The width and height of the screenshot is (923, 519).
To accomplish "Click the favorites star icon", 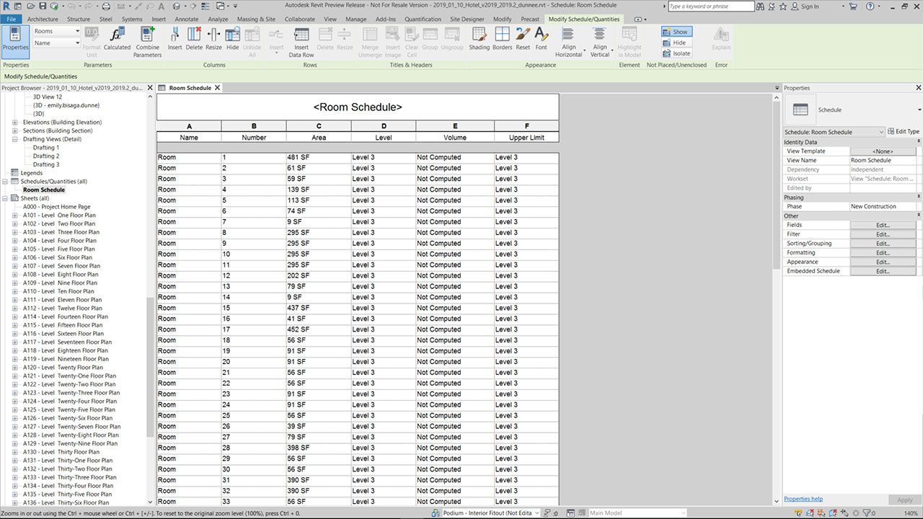I will pyautogui.click(x=784, y=6).
